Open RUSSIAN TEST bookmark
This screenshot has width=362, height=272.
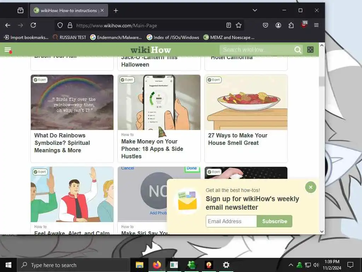pos(69,38)
